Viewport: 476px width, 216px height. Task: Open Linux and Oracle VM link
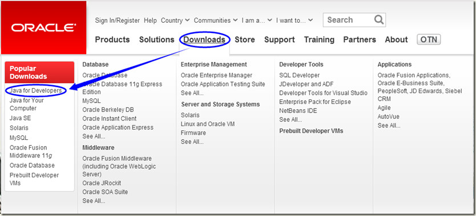(x=208, y=124)
